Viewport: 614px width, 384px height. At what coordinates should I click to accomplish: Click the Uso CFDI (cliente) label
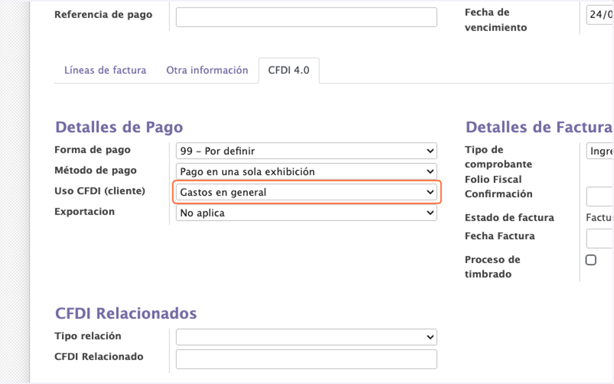[x=100, y=191]
